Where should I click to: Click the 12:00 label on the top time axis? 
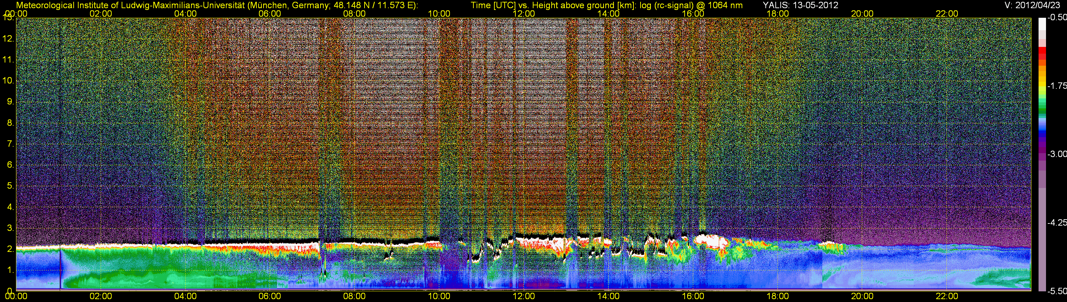tap(524, 14)
